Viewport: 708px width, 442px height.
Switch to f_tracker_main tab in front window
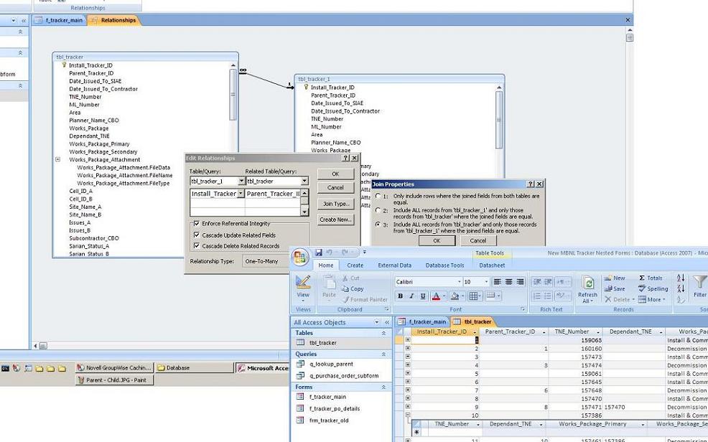point(423,321)
